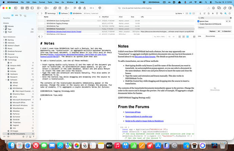This screenshot has height=151, width=234.
Task: Expand the Inboxes item
Action: click(x=4, y=26)
